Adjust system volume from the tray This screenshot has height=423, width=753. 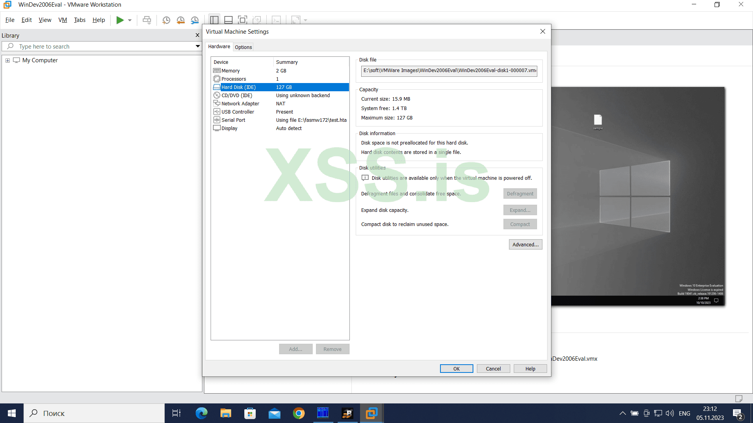pyautogui.click(x=669, y=413)
